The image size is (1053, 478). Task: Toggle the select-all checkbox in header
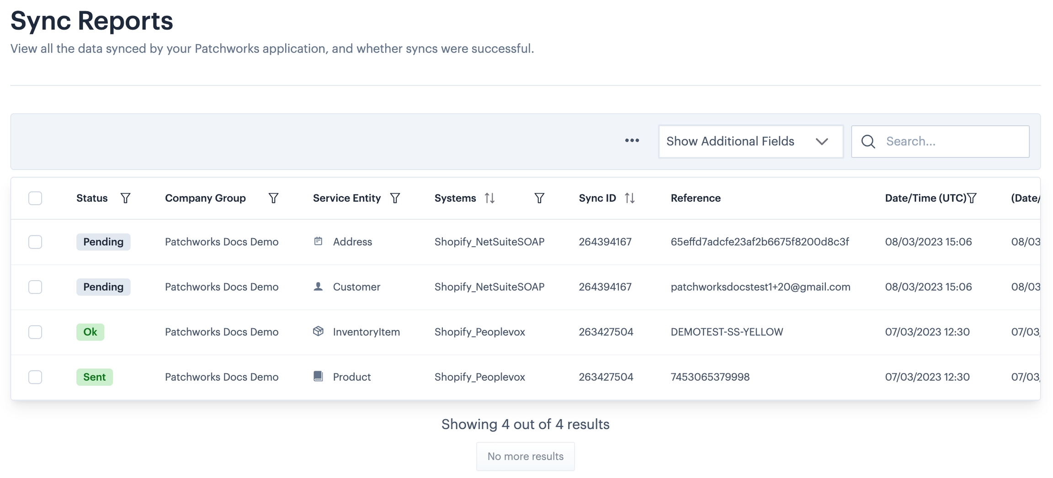(35, 198)
